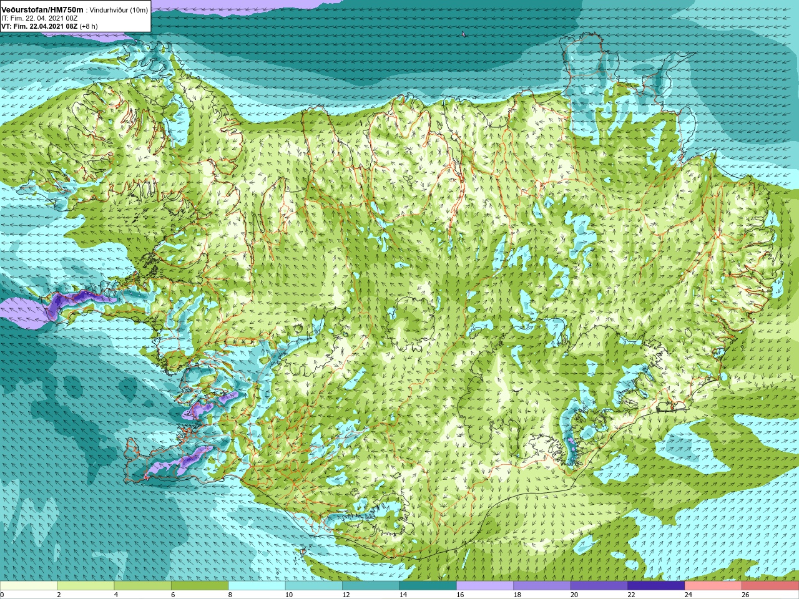Select the 18–20 medium purple legend swatch
The image size is (799, 599).
point(542,586)
